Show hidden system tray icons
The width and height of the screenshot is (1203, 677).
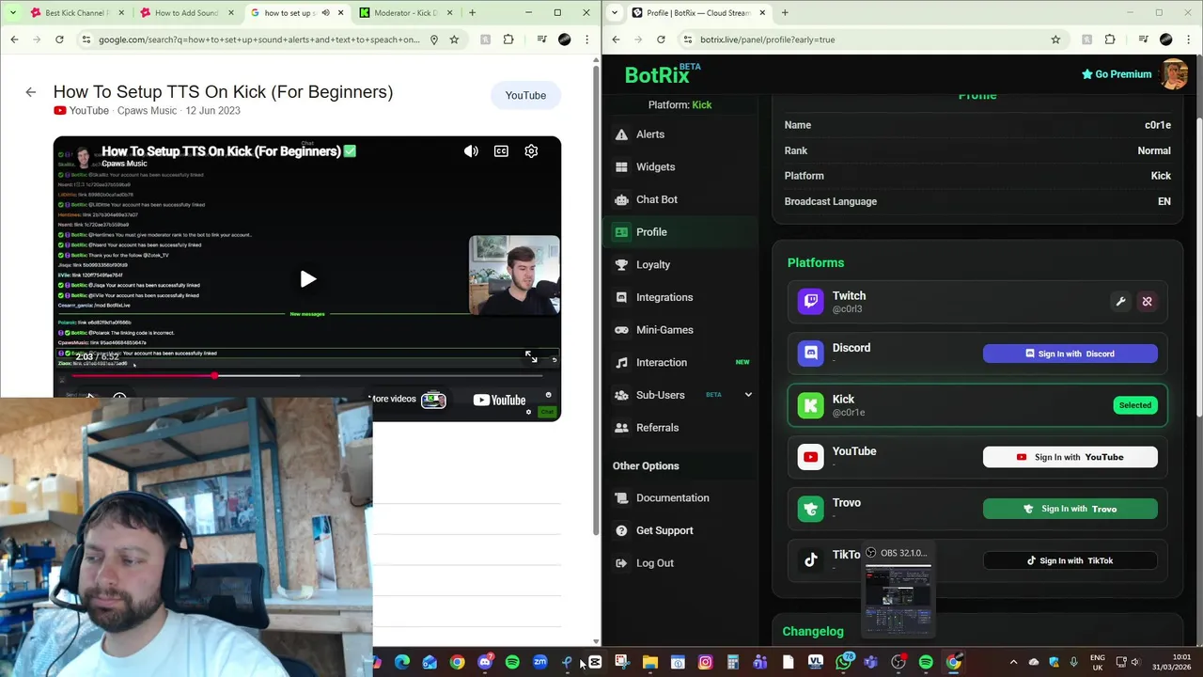[1013, 663]
